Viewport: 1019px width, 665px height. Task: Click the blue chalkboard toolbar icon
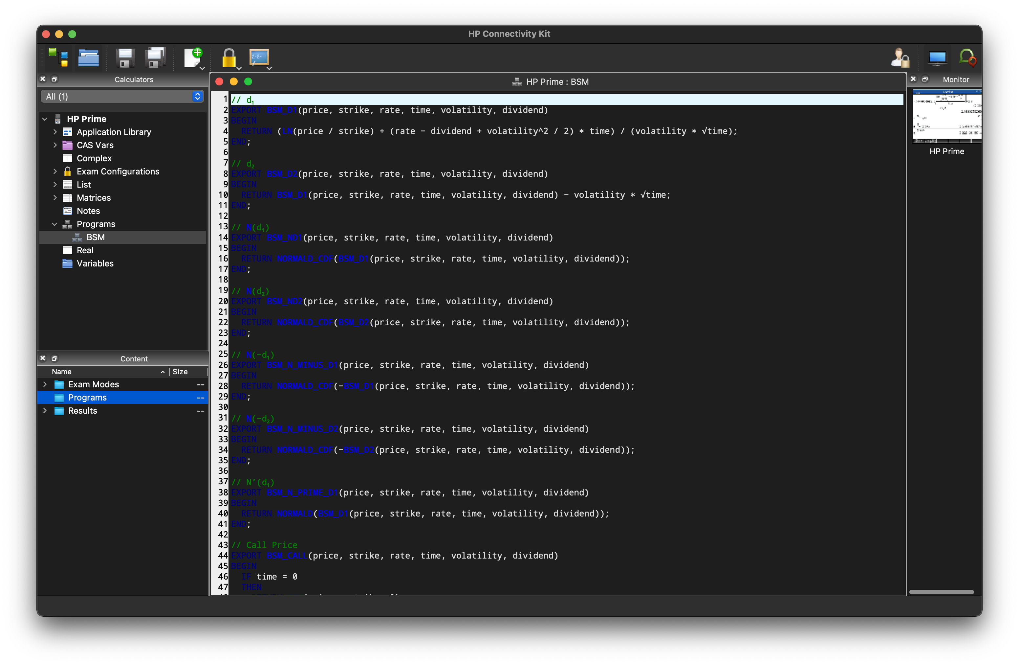tap(259, 57)
